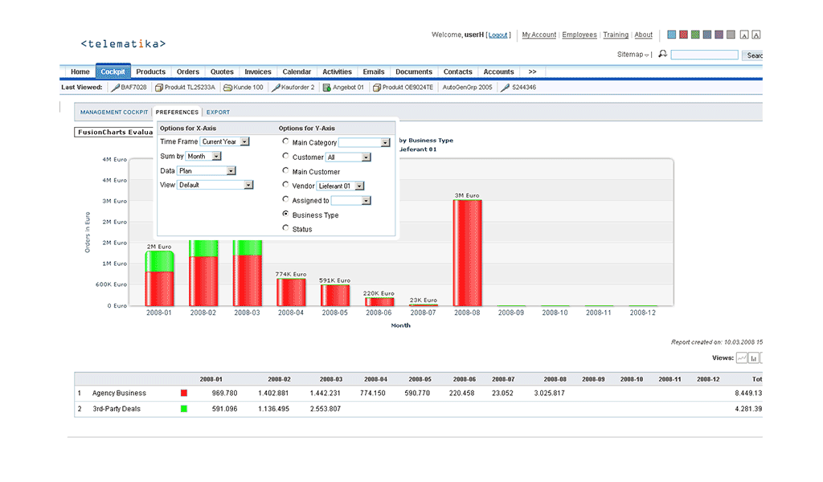
Task: Focus the search input field
Action: [704, 55]
